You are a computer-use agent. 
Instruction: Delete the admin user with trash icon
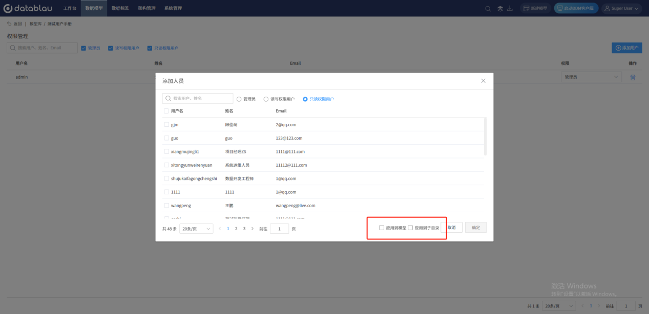[633, 77]
